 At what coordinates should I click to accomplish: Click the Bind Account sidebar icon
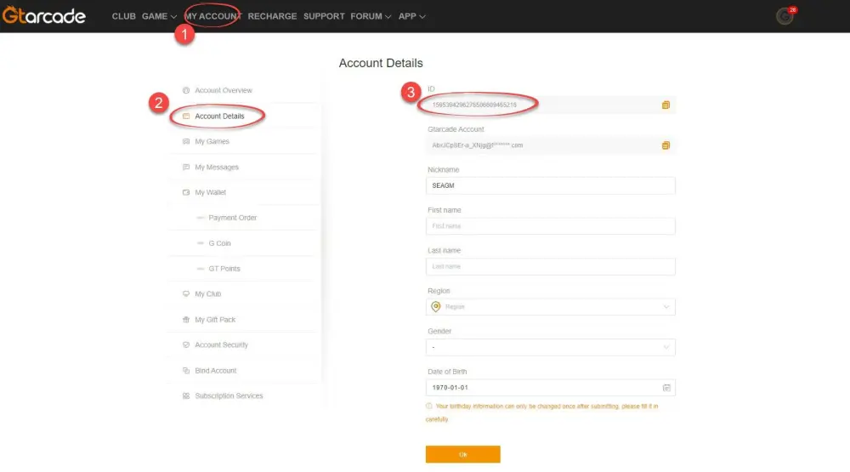pyautogui.click(x=186, y=371)
